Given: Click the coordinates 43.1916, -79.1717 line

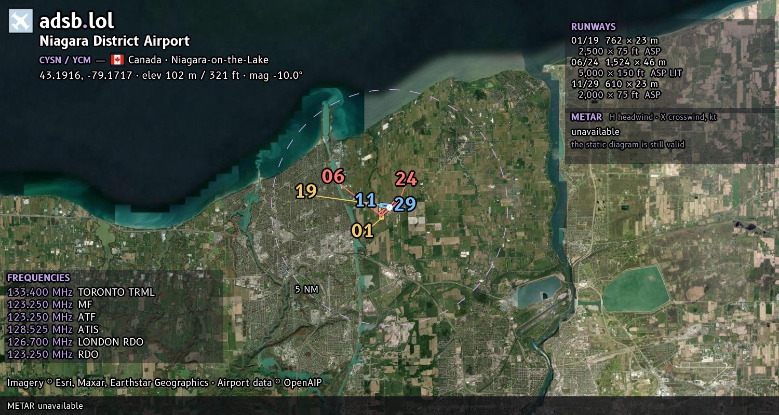Looking at the screenshot, I should pos(171,75).
